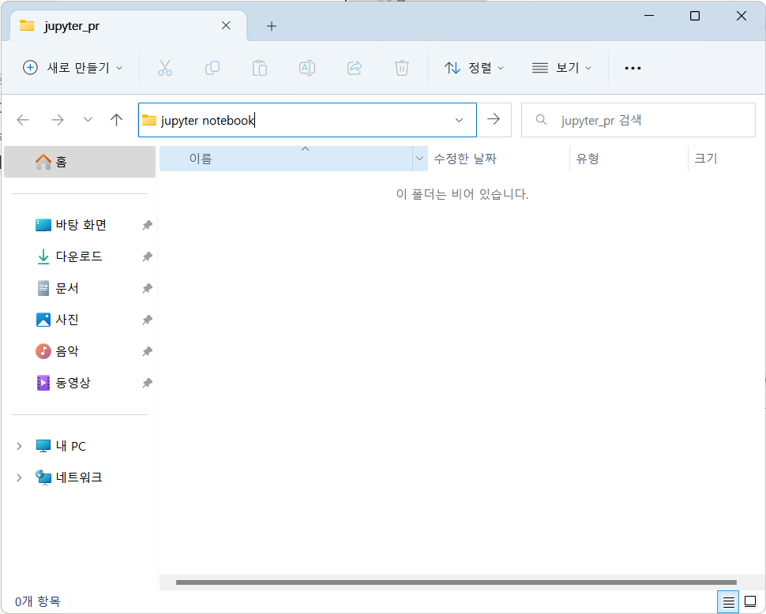Click the Cut scissors icon

click(164, 68)
